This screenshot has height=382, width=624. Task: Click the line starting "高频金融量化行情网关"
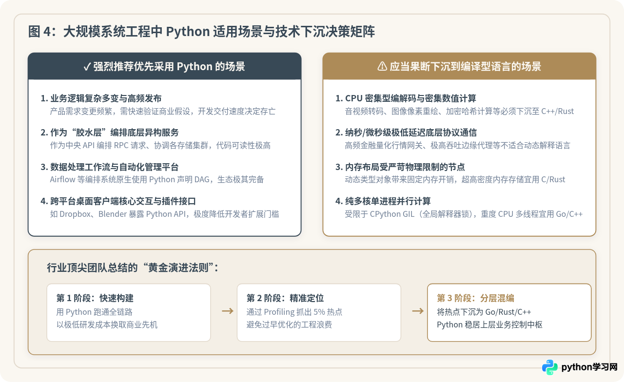[x=457, y=145]
